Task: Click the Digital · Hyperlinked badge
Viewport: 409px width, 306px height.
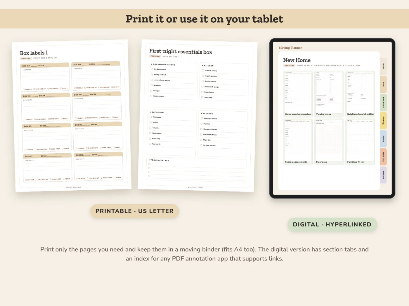Action: coord(332,224)
